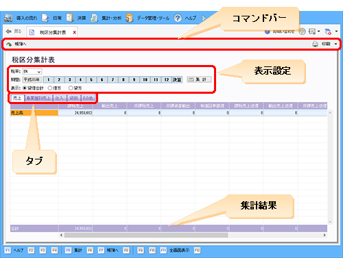Click the 戻る label
343x258 pixels.
17,31
